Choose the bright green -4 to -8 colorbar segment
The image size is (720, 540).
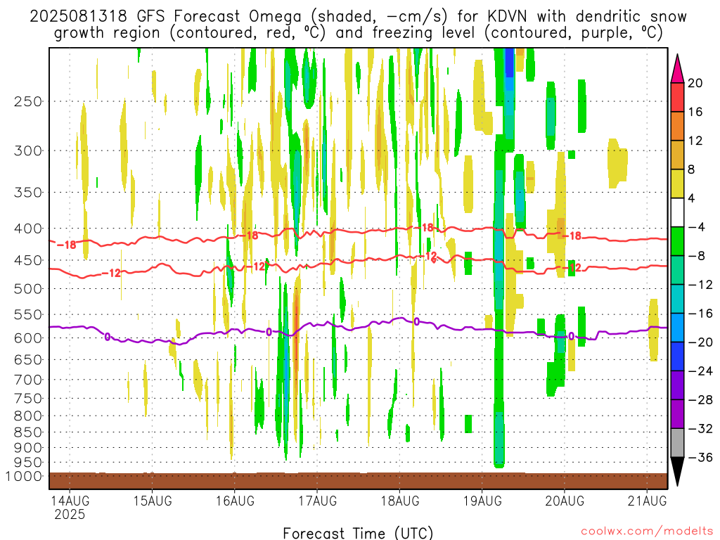pos(677,242)
